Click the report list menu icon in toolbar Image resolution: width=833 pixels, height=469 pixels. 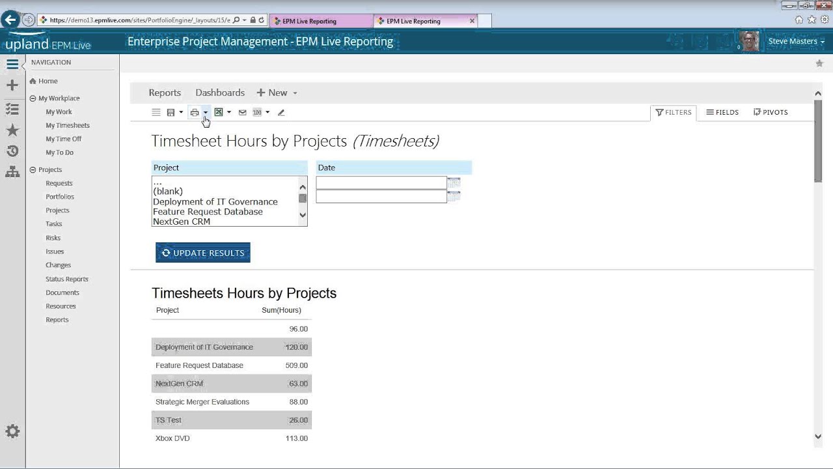156,113
